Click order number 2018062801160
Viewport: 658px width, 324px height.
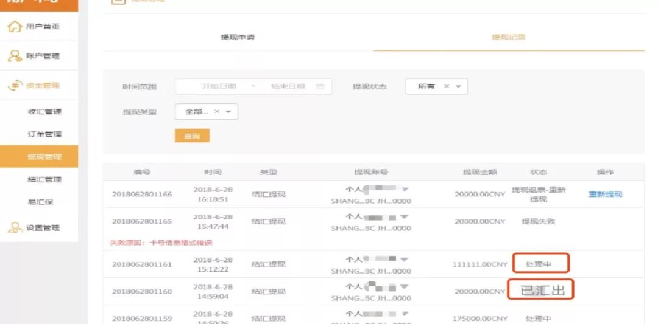click(142, 291)
